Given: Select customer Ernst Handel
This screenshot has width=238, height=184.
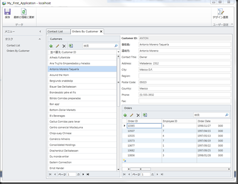Looking at the screenshot, I should pos(82,168).
